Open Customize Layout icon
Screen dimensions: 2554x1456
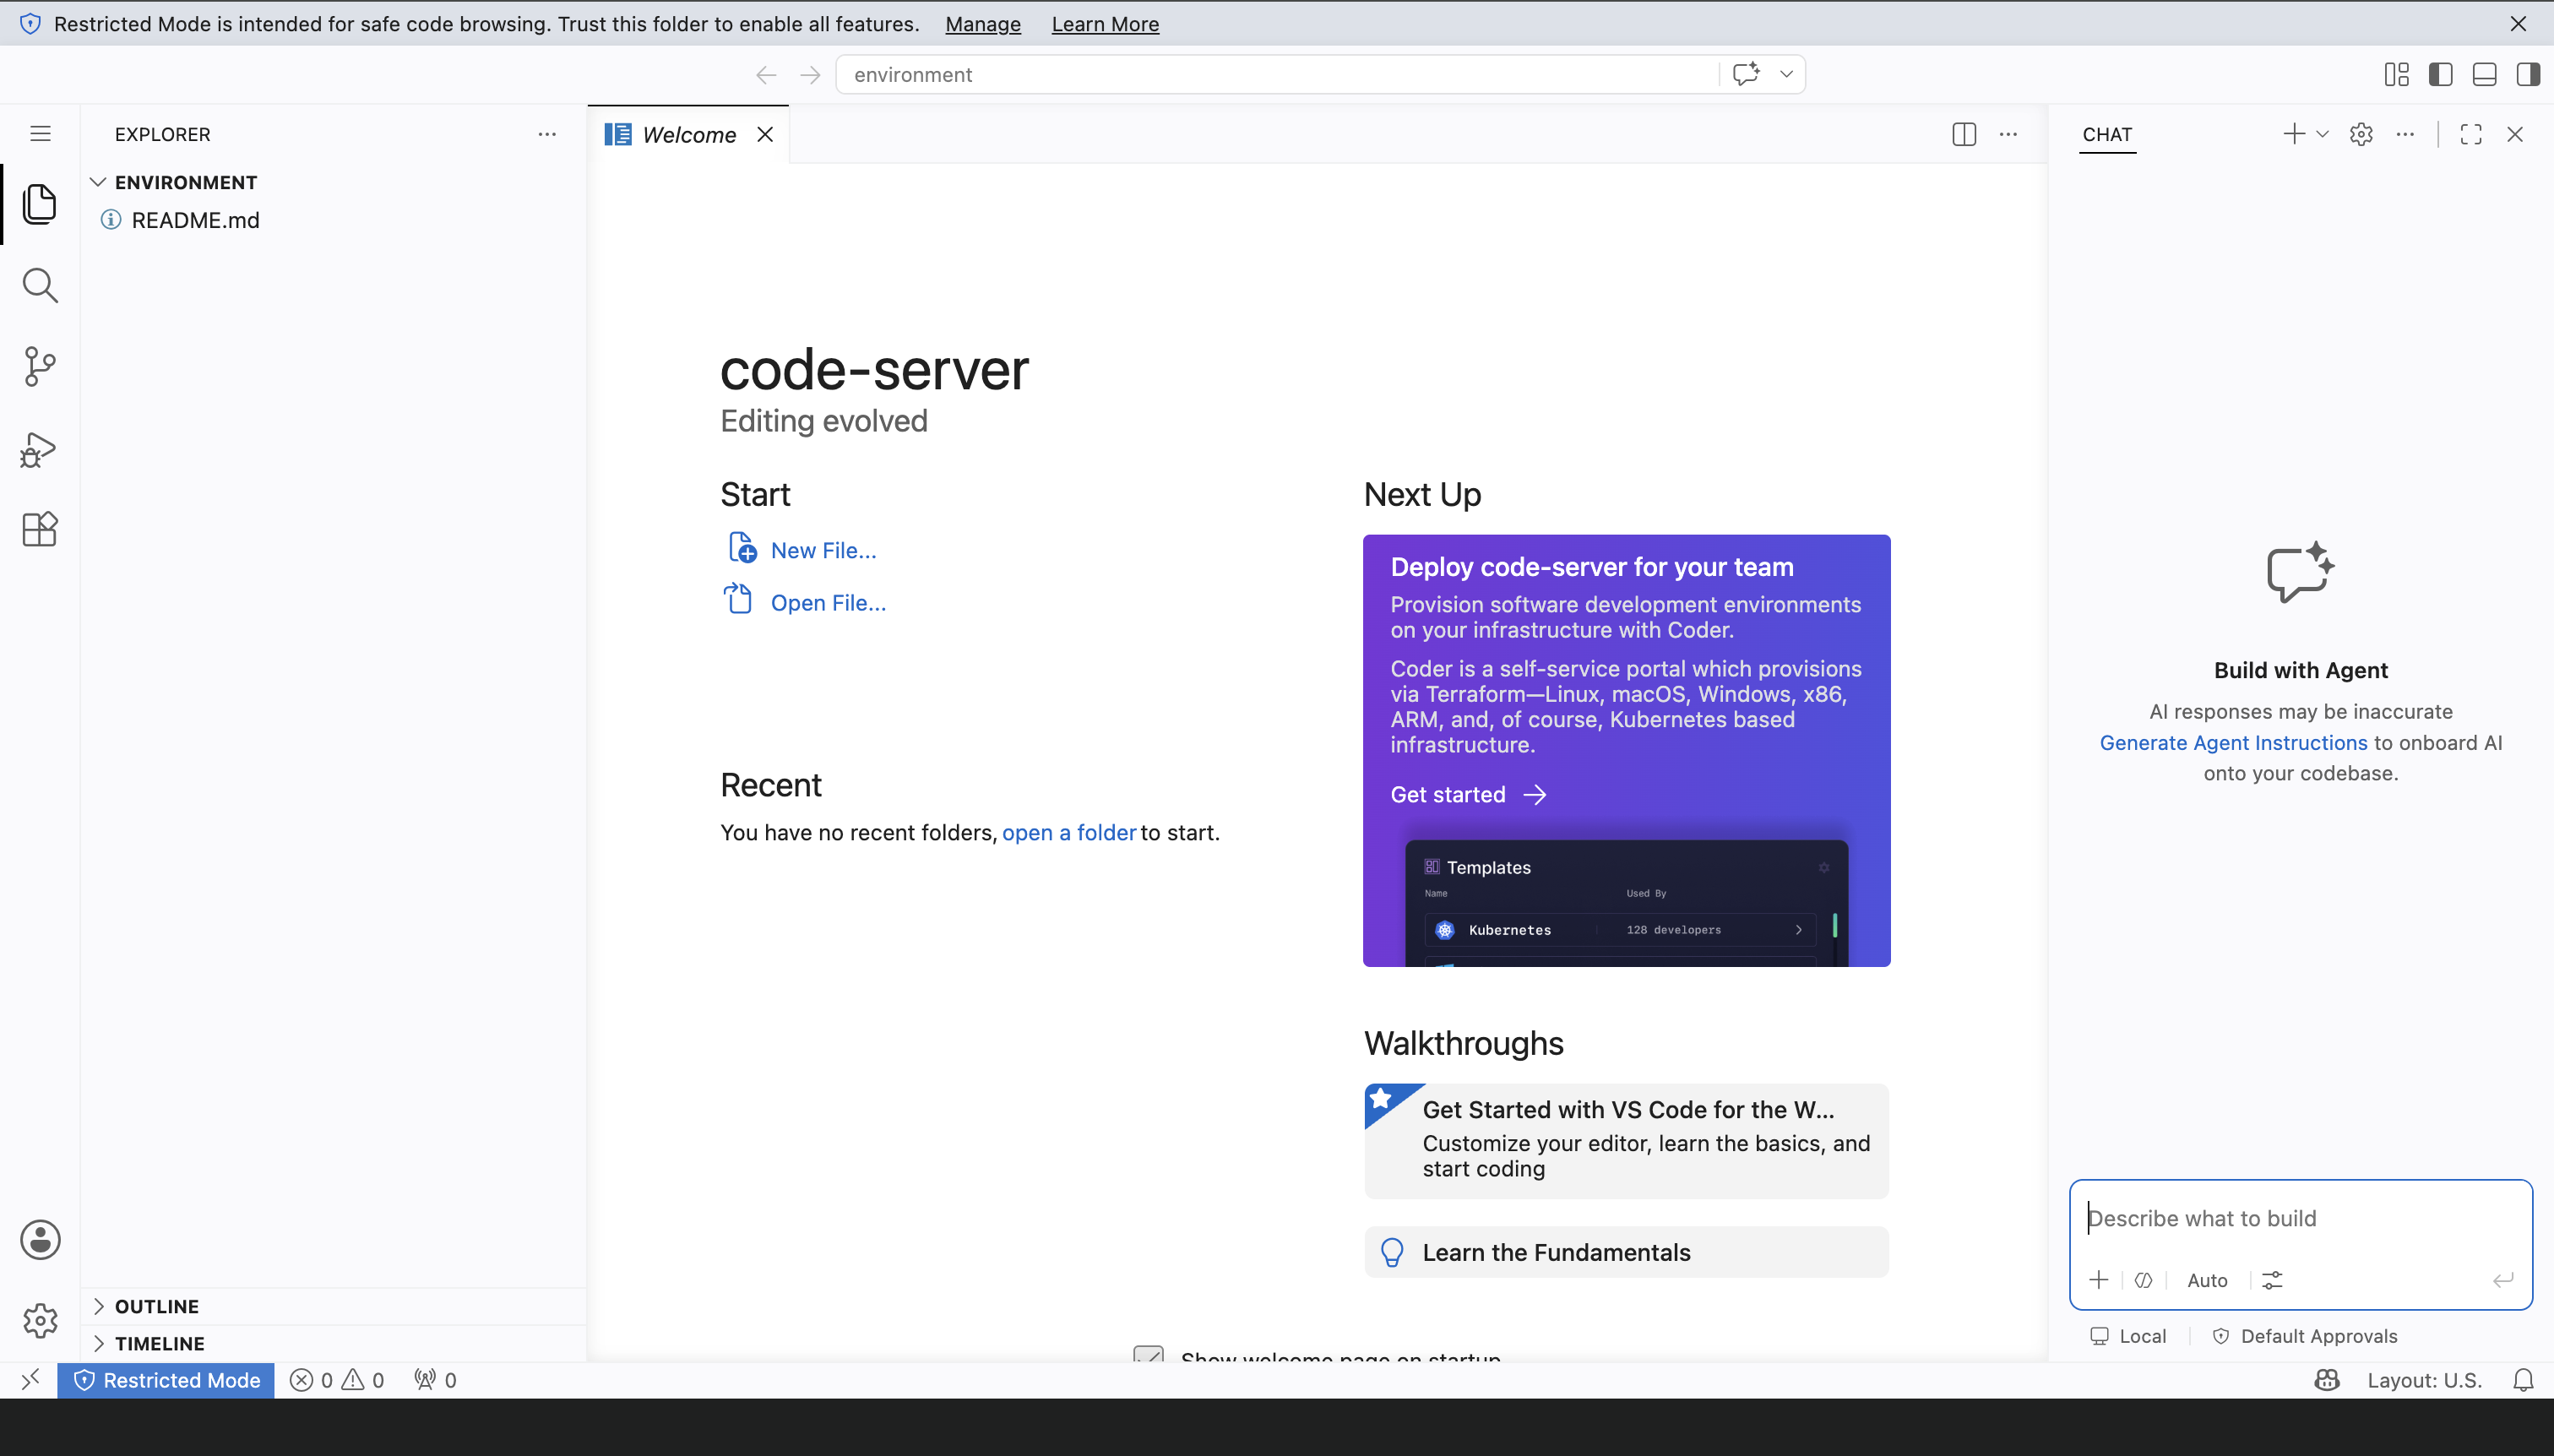[2397, 74]
